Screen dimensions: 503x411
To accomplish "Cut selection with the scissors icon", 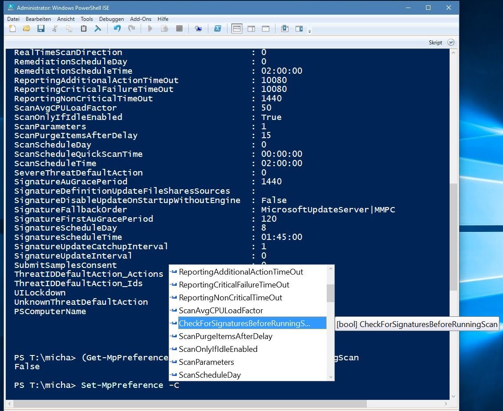I will coord(55,28).
